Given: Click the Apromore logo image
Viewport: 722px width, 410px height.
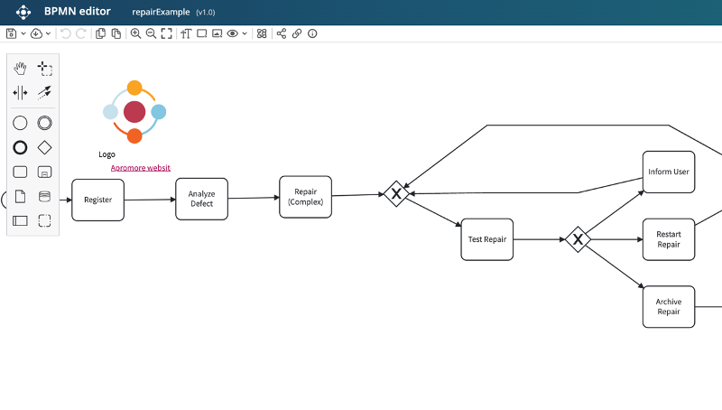Looking at the screenshot, I should (x=134, y=112).
